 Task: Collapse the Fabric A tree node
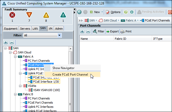[15, 57]
